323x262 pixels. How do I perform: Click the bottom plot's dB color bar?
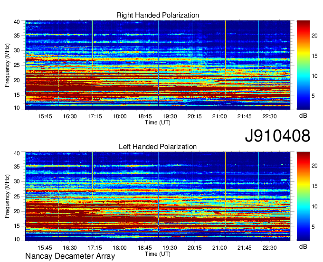303,196
